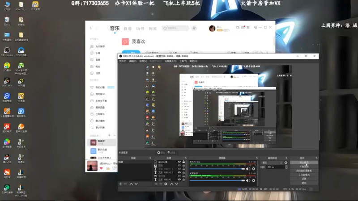Click the 麦克风/Aux volume slider

click(x=217, y=169)
